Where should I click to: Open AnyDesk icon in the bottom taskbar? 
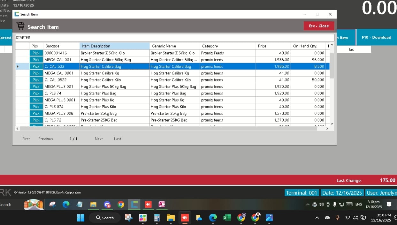185,218
